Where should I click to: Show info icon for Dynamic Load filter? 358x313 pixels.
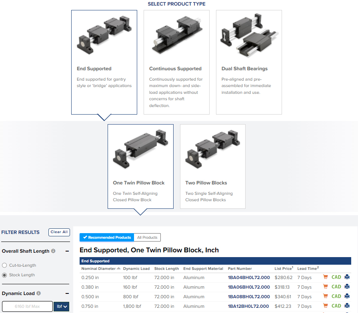[38, 293]
